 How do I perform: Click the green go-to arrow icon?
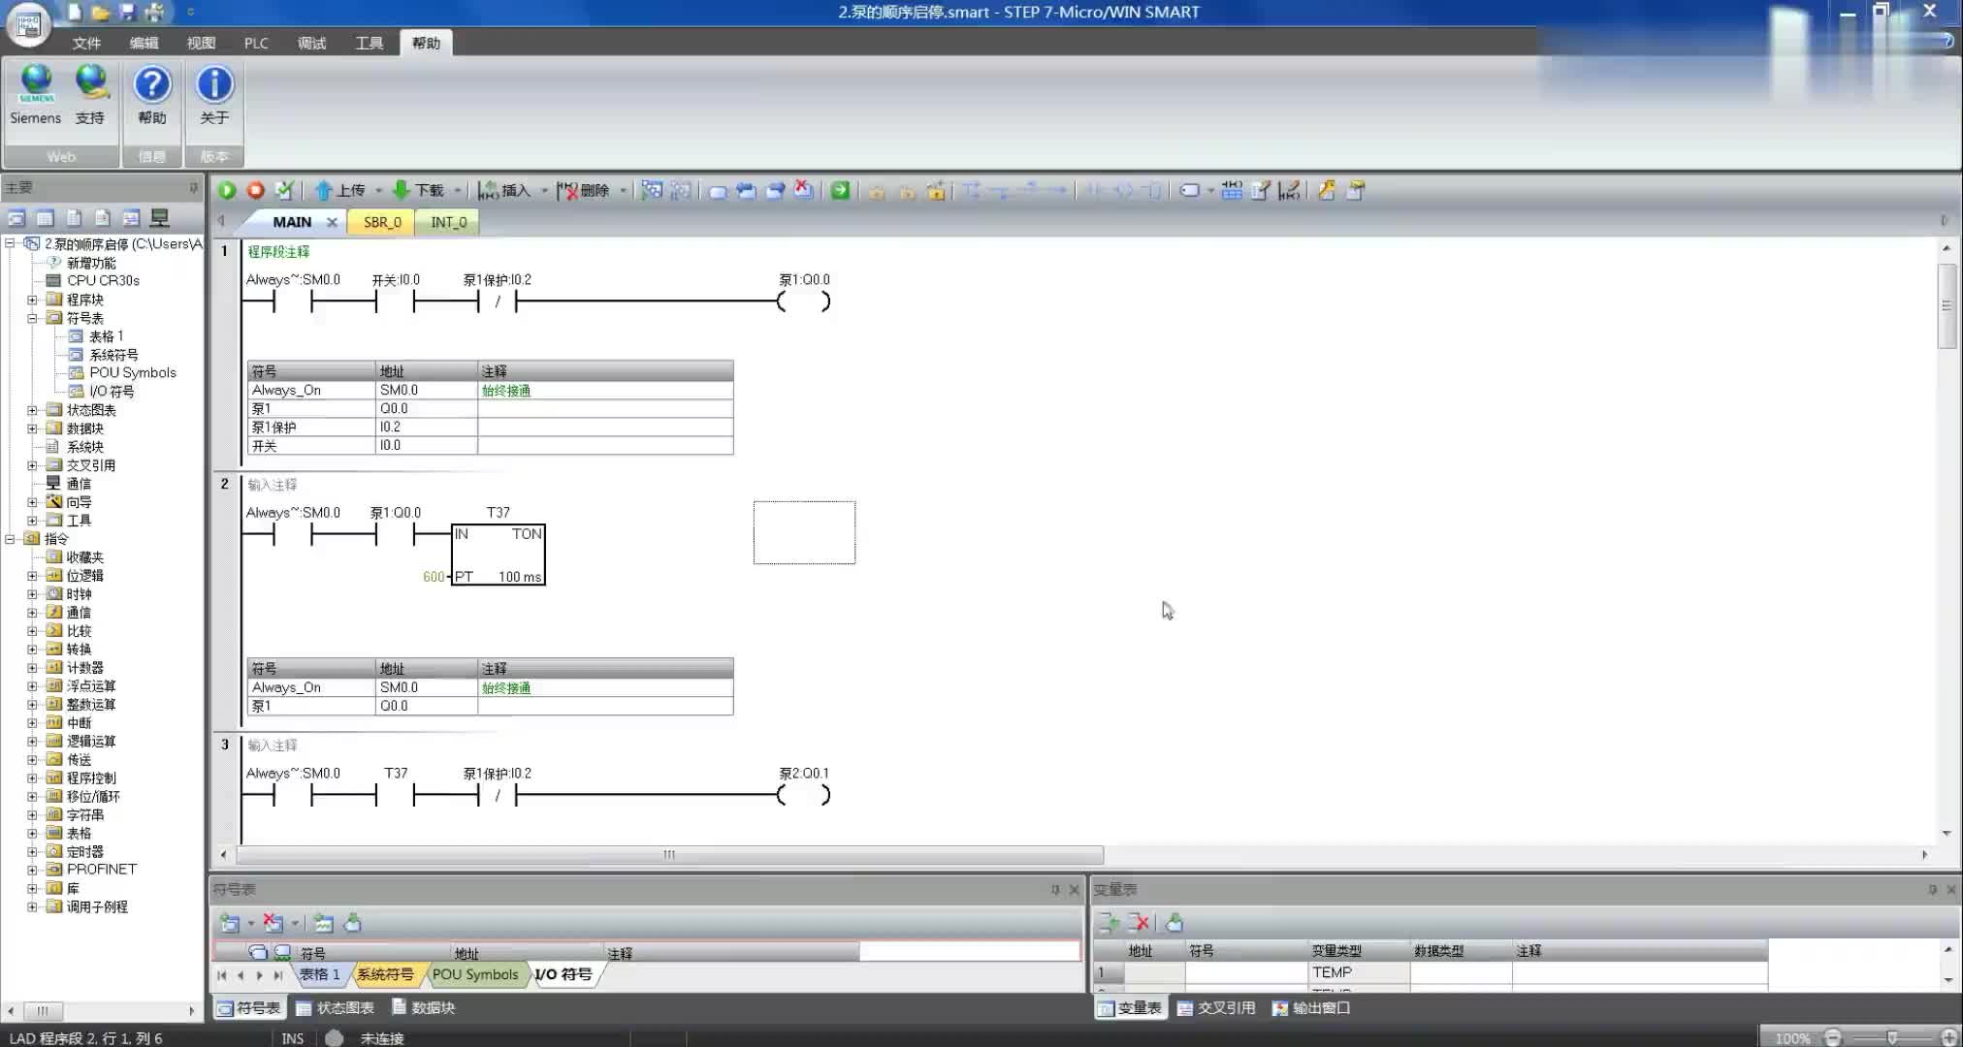840,191
